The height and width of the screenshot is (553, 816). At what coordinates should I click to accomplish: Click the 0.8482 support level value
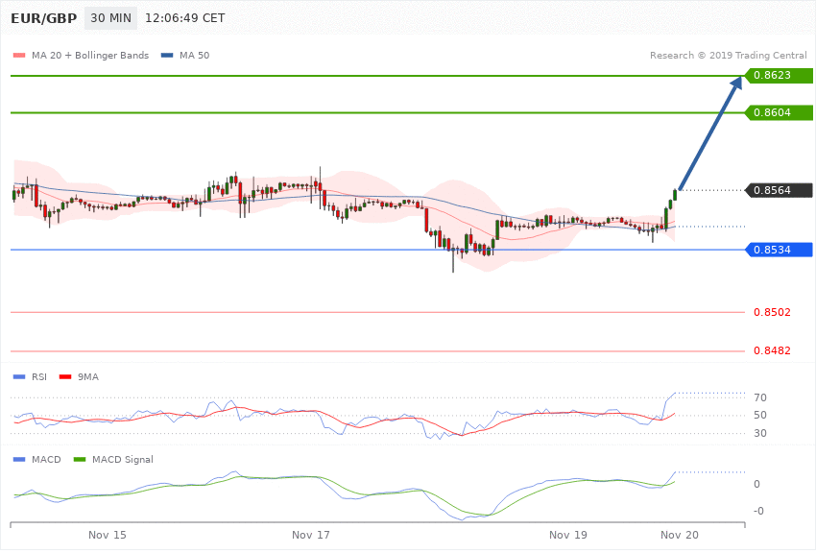click(772, 350)
